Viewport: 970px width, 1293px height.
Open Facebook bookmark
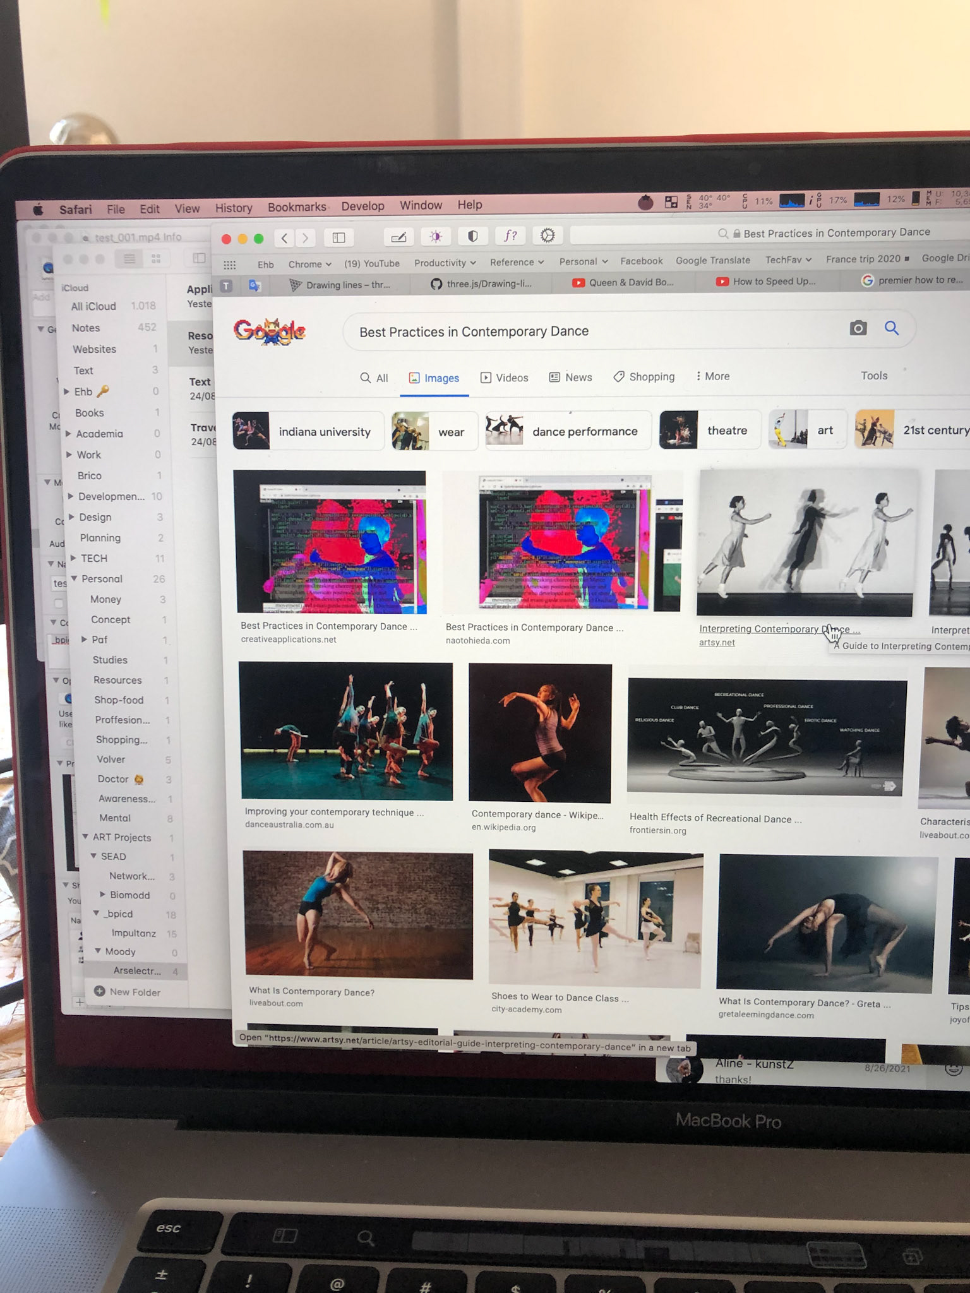coord(642,261)
